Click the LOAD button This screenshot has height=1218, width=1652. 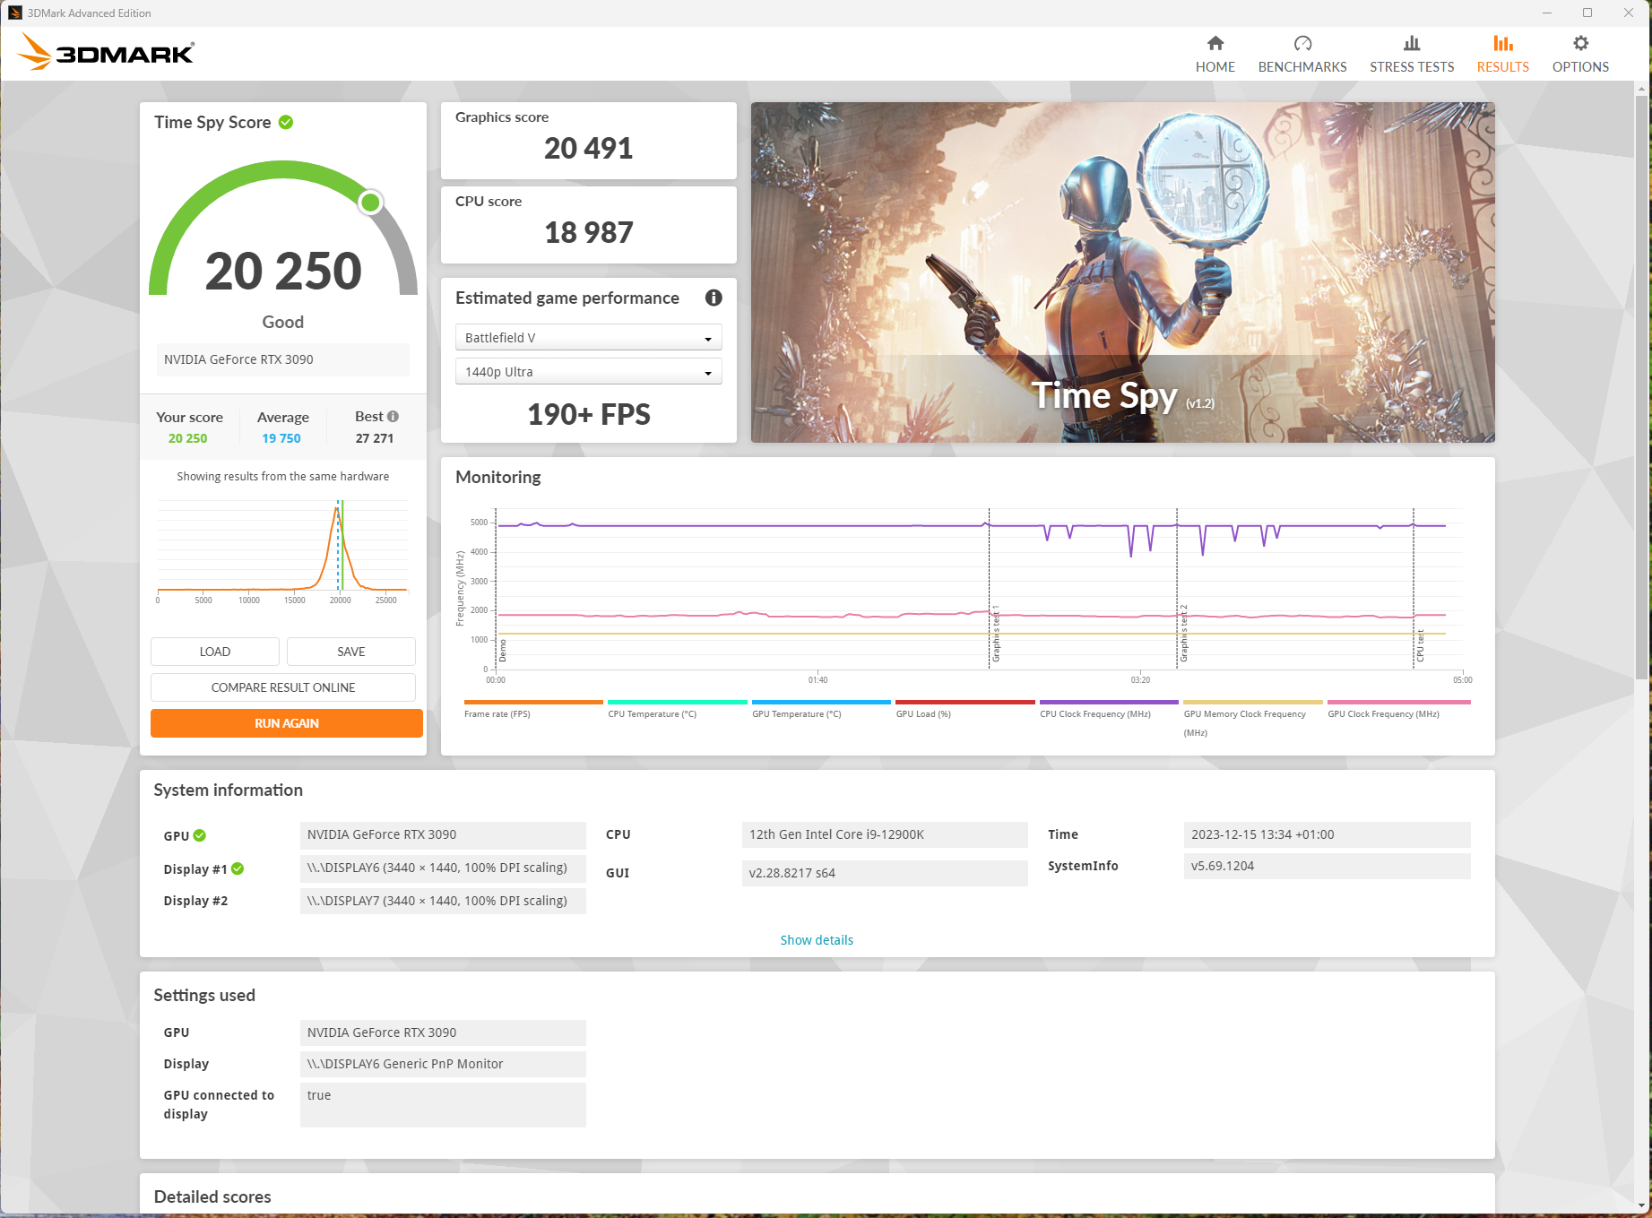215,652
